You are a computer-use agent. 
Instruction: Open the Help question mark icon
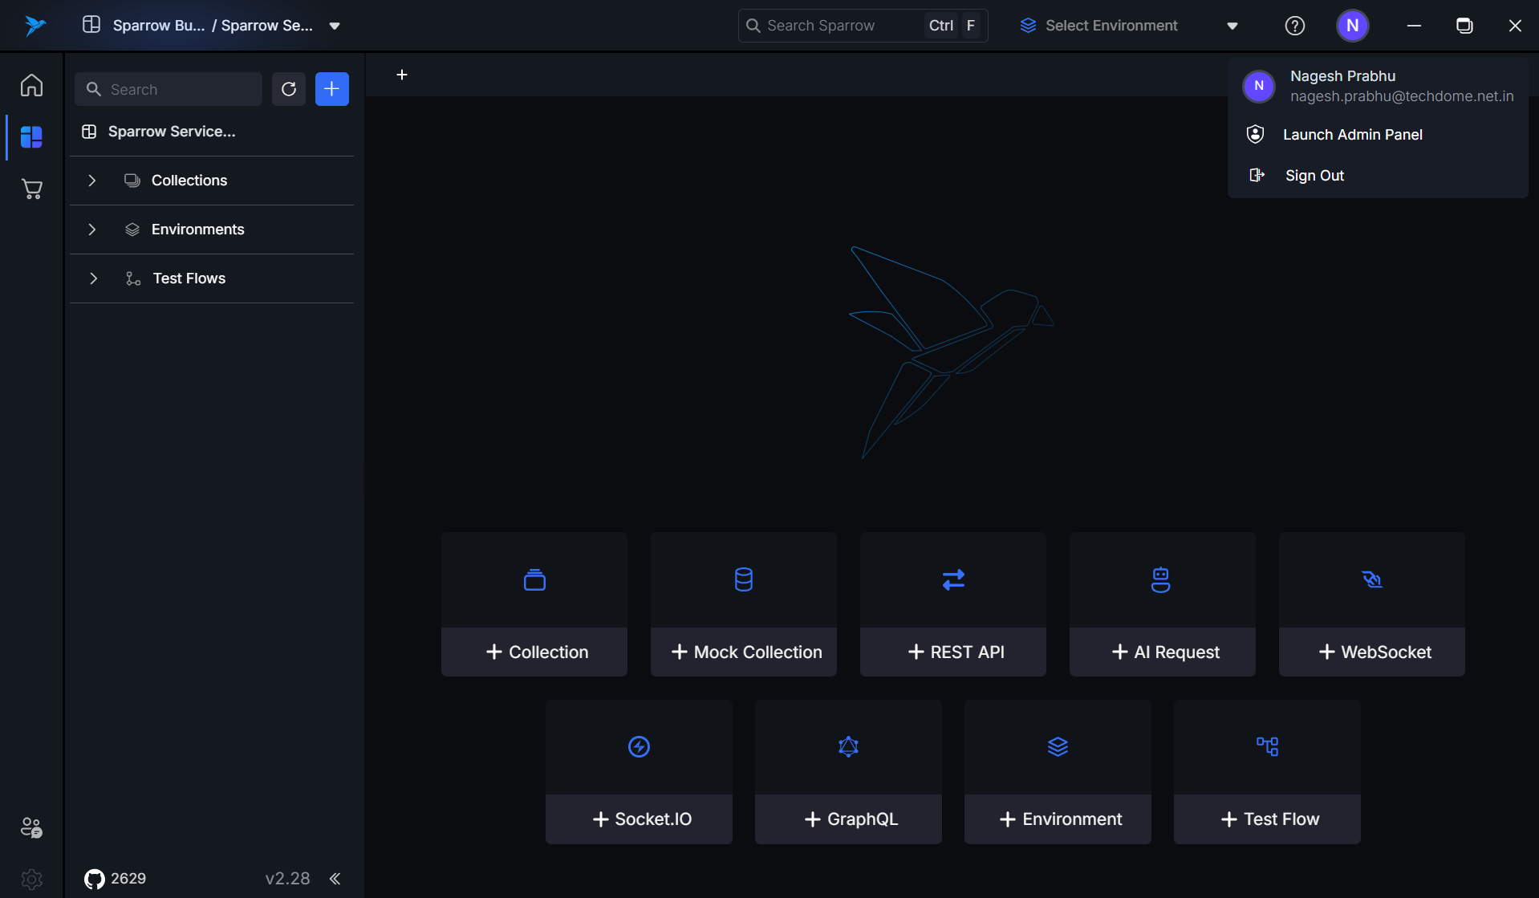pos(1294,25)
